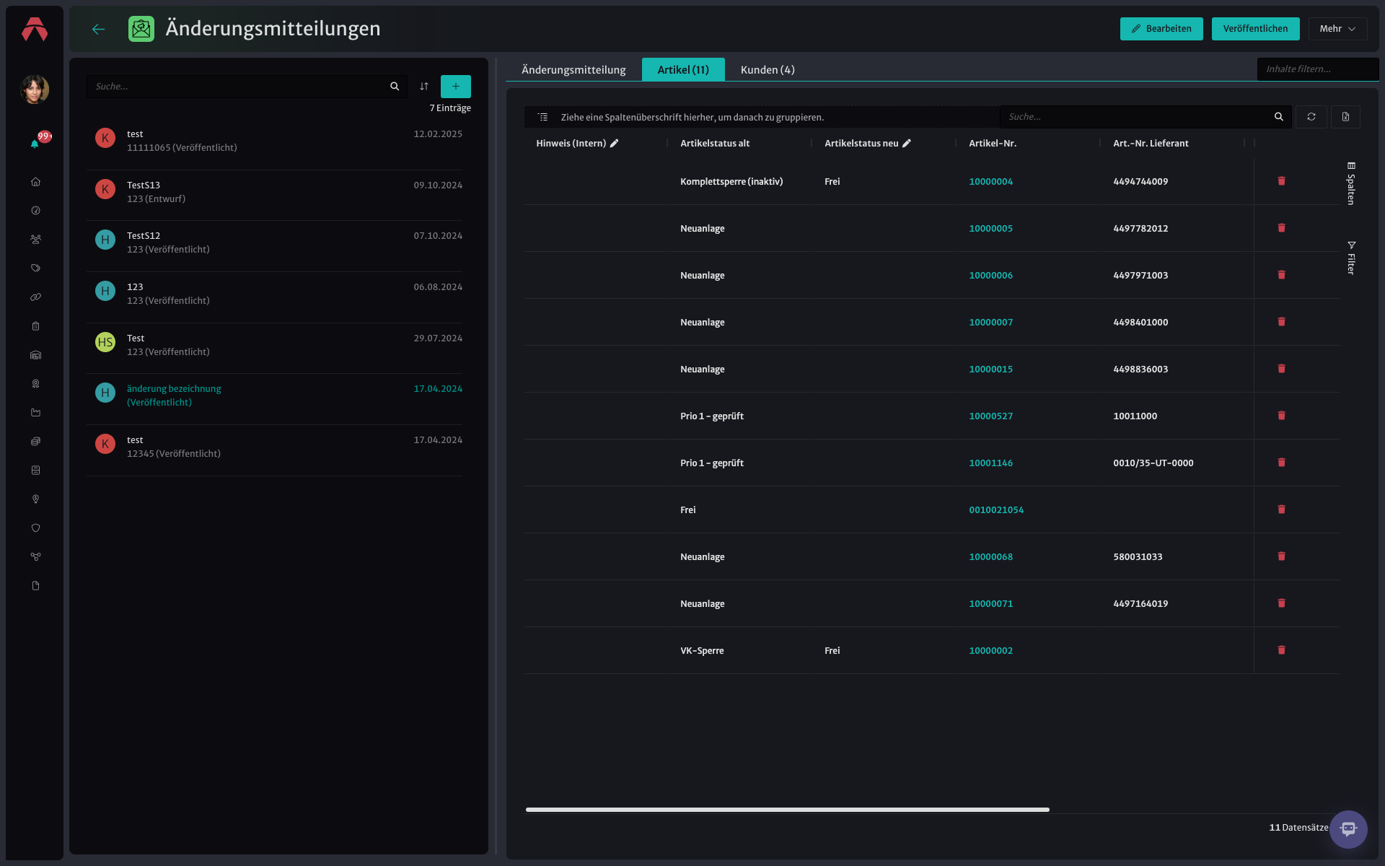1385x866 pixels.
Task: Click the app logo at top left
Action: coord(35,30)
